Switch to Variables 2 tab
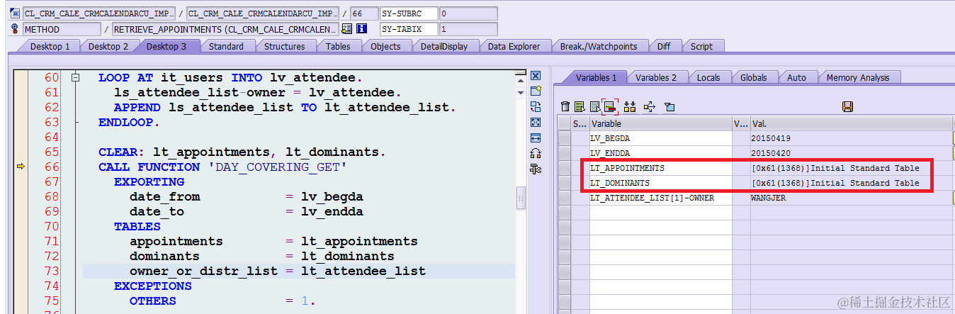 pos(655,77)
